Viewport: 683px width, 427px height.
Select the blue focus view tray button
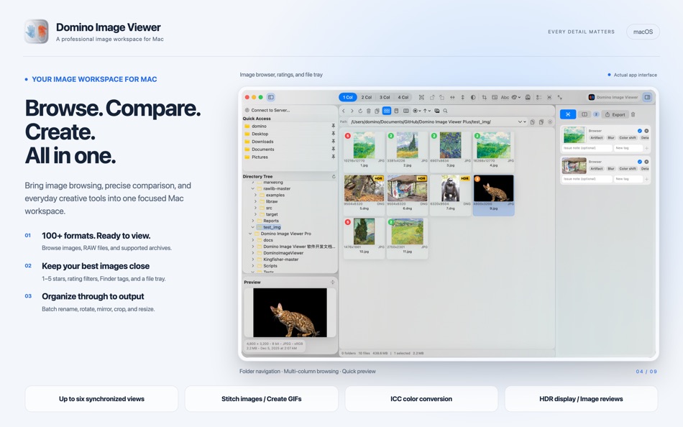coord(568,114)
